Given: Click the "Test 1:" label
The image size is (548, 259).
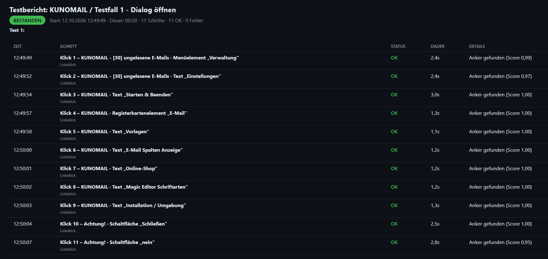Looking at the screenshot, I should point(17,30).
